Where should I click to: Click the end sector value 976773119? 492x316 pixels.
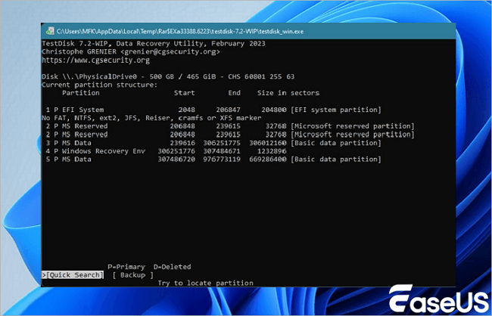222,160
